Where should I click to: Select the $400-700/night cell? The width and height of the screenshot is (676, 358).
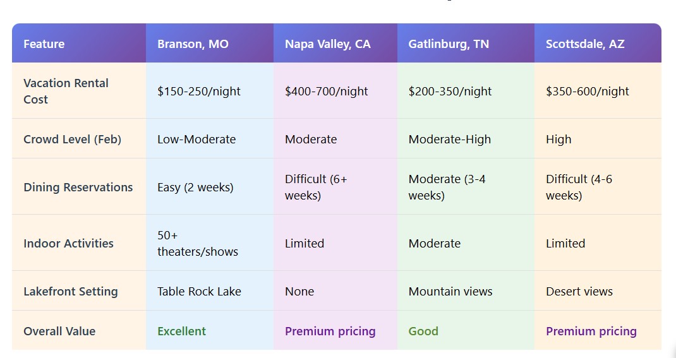coord(326,92)
